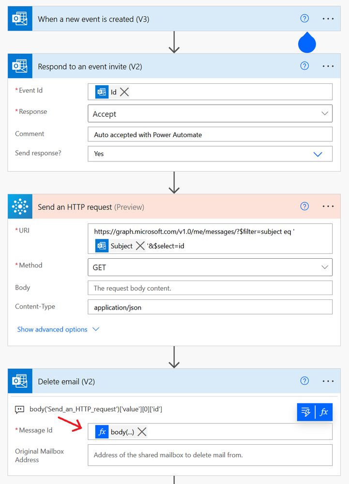Open ellipsis menu of Delete email (V2)
Image resolution: width=349 pixels, height=484 pixels.
click(328, 381)
